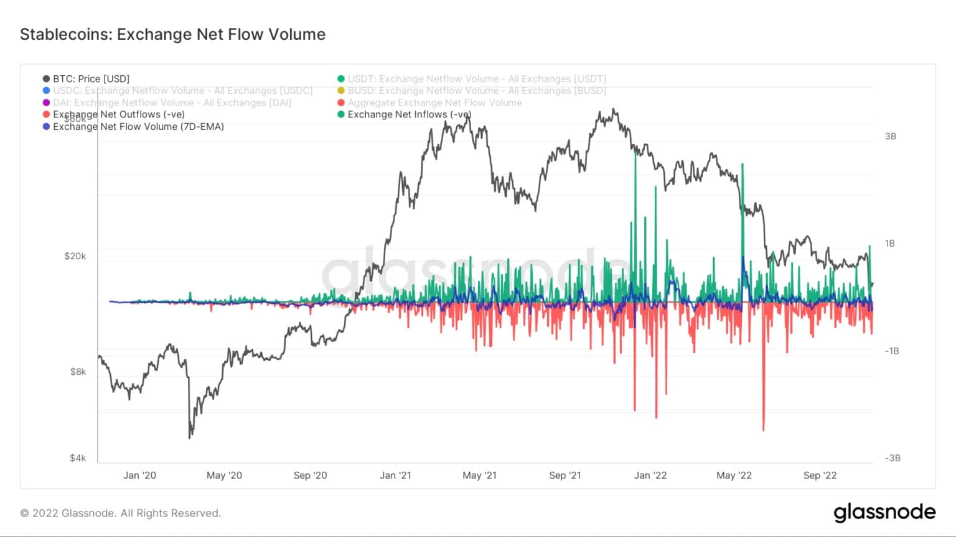Click the red Aggregate Exchange Net Flow dot
Image resolution: width=956 pixels, height=537 pixels.
(x=341, y=103)
